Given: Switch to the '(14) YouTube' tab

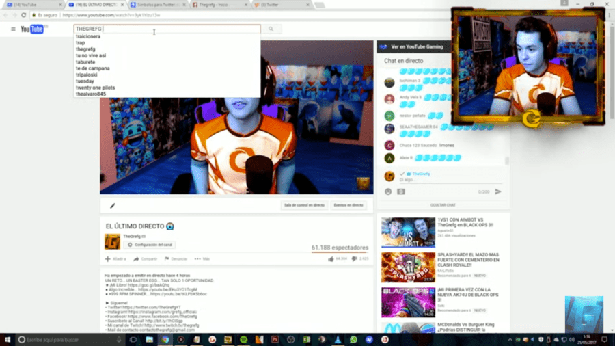Looking at the screenshot, I should point(33,5).
